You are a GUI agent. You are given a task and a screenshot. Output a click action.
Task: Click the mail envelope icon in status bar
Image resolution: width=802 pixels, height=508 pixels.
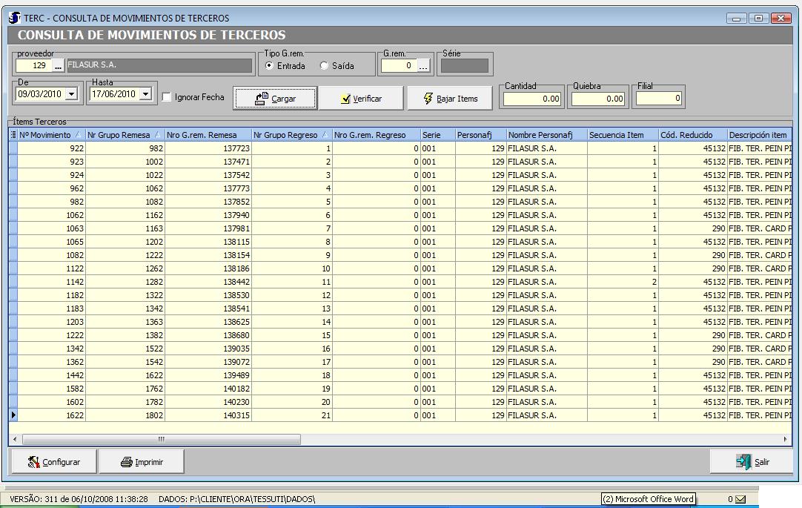point(740,499)
